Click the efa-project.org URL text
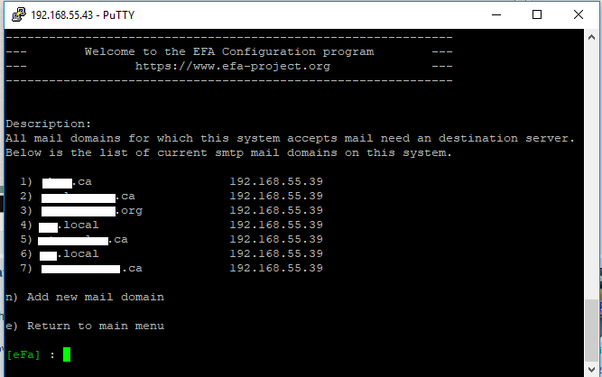The image size is (602, 377). 233,67
